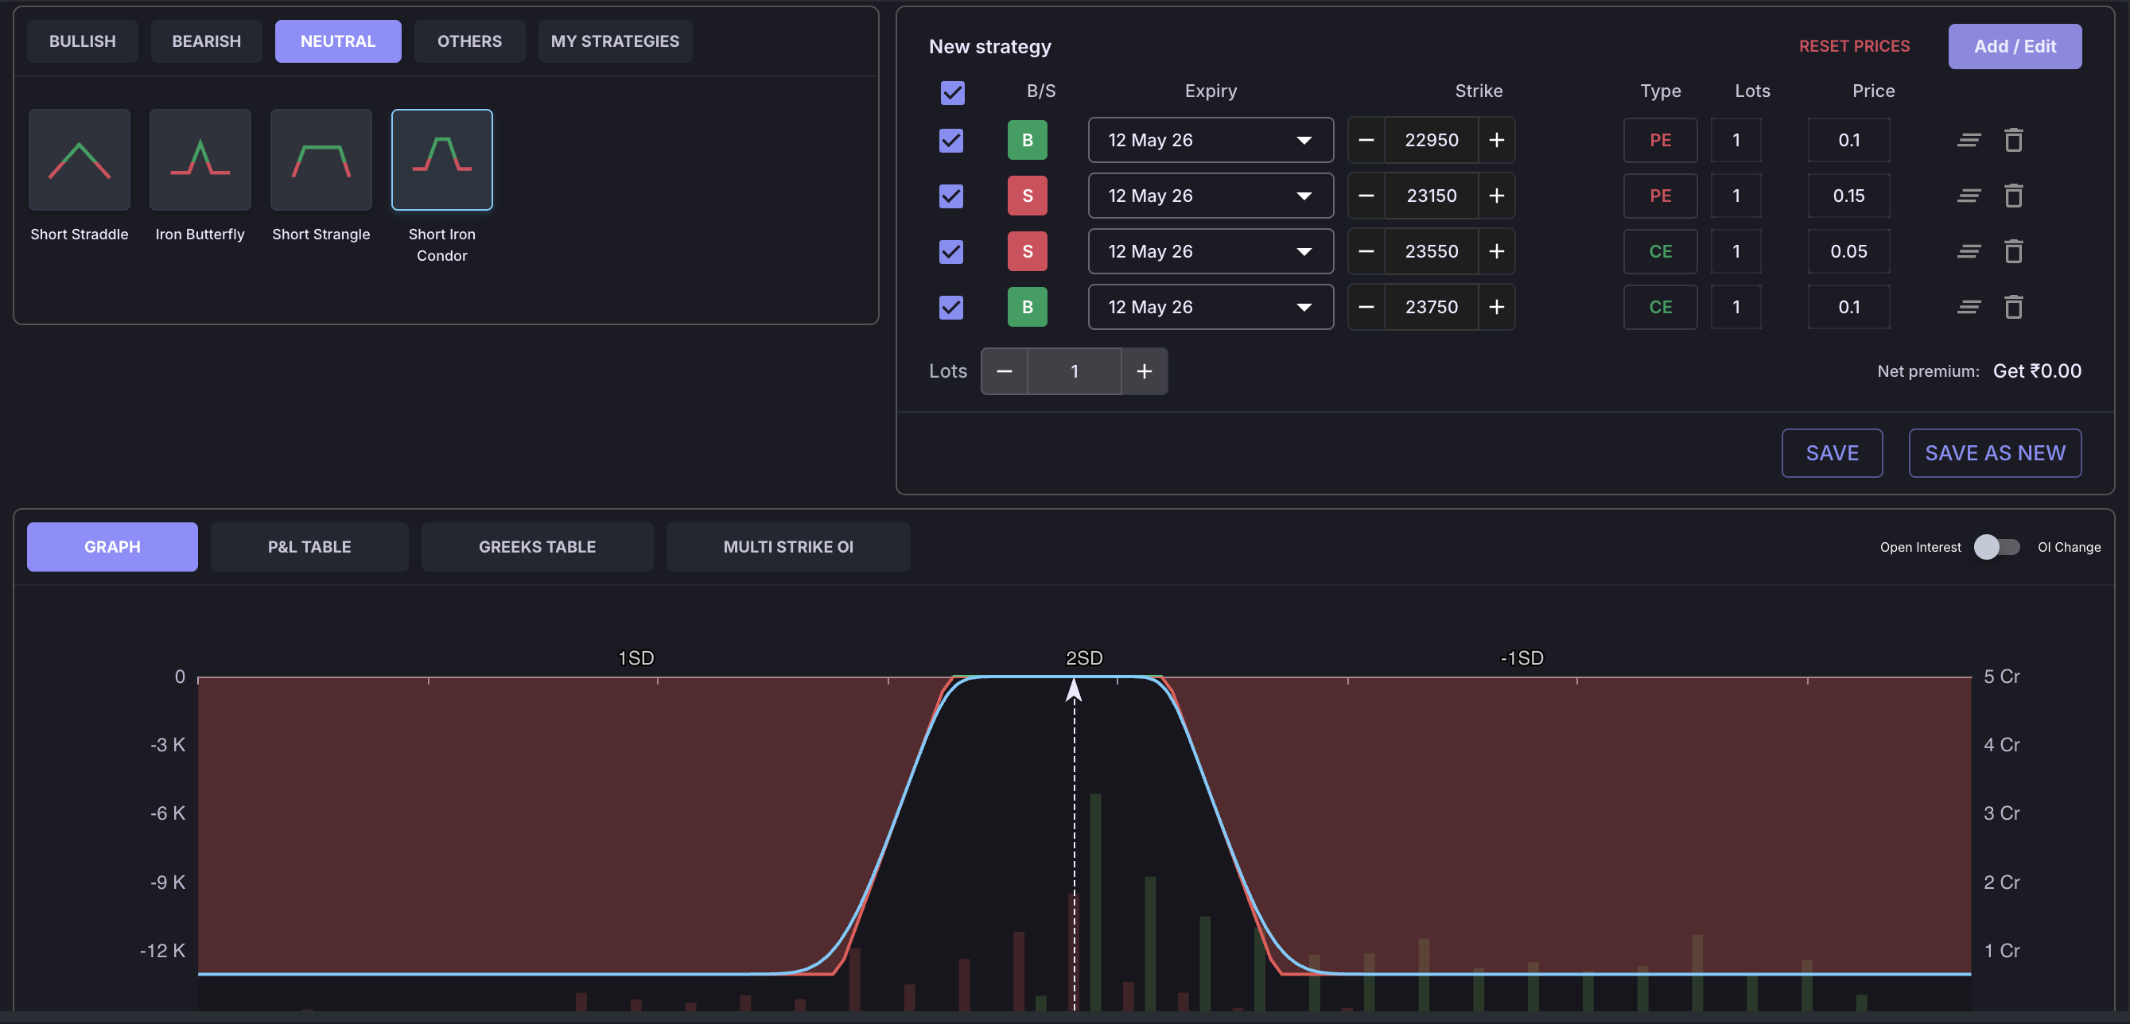The width and height of the screenshot is (2130, 1024).
Task: Select the Short Straddle strategy icon
Action: click(x=80, y=161)
